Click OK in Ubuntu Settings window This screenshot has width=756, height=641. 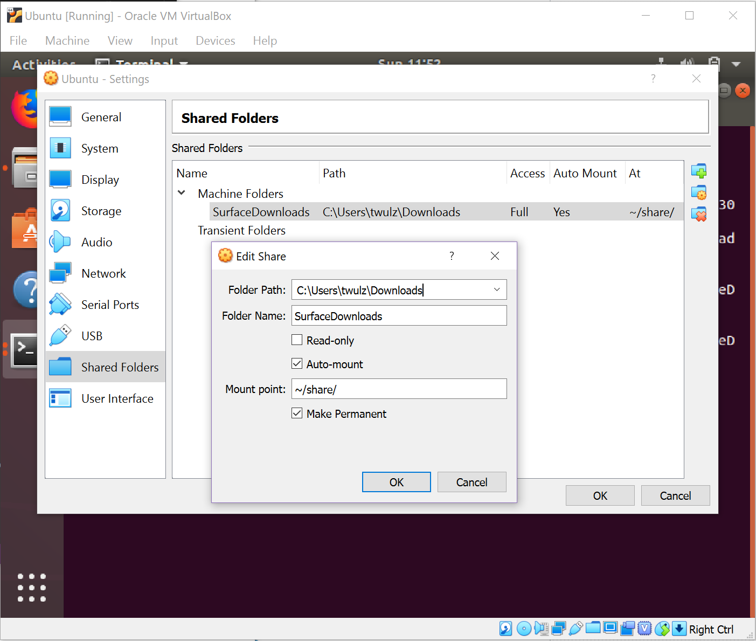600,495
